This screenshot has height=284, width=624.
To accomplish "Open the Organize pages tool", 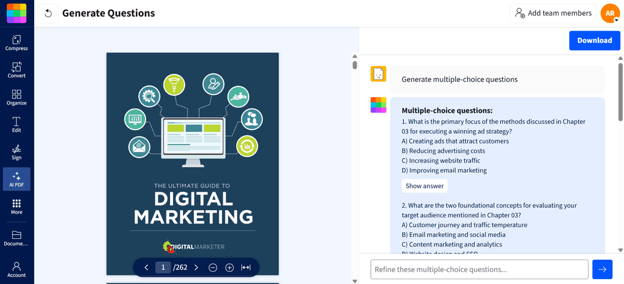I will pyautogui.click(x=17, y=98).
